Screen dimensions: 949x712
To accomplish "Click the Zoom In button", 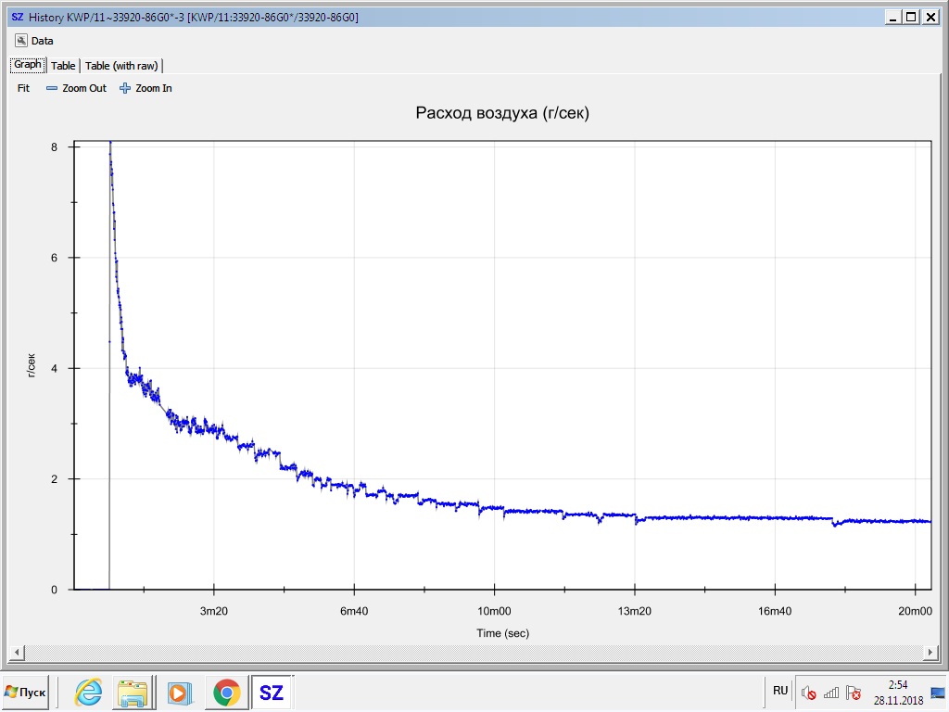I will [146, 88].
